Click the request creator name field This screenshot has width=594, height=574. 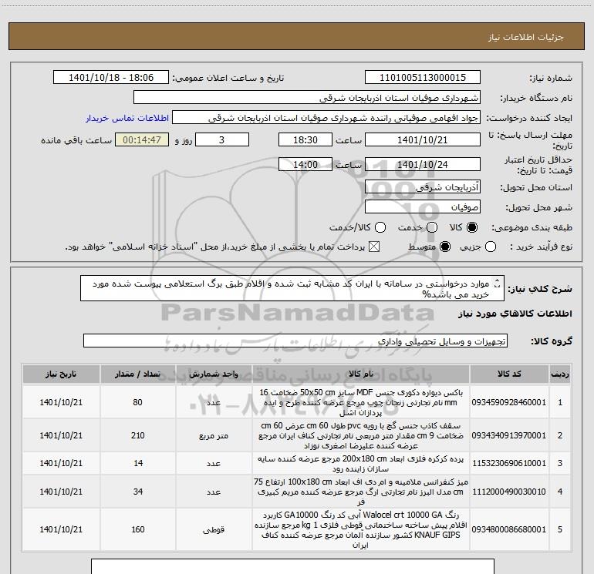[x=326, y=118]
